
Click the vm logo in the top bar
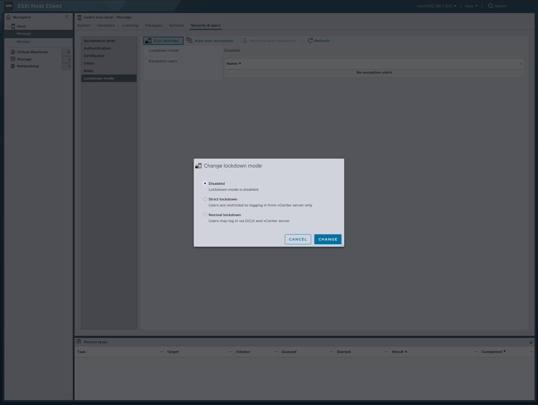pos(8,6)
